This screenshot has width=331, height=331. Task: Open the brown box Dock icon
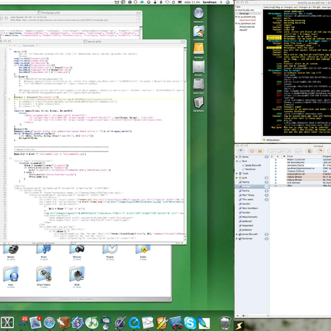tap(63, 323)
